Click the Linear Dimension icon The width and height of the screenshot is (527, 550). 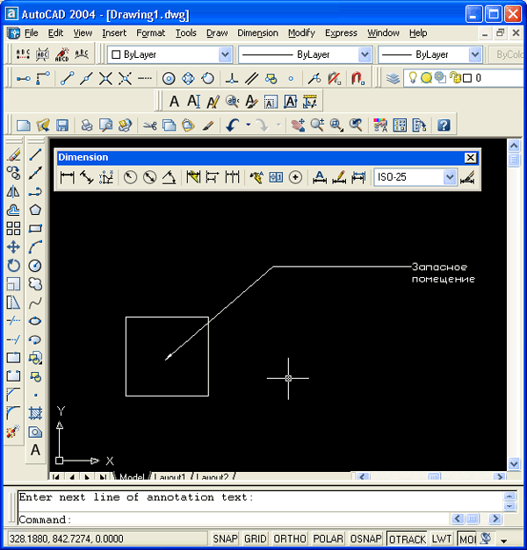coord(68,177)
